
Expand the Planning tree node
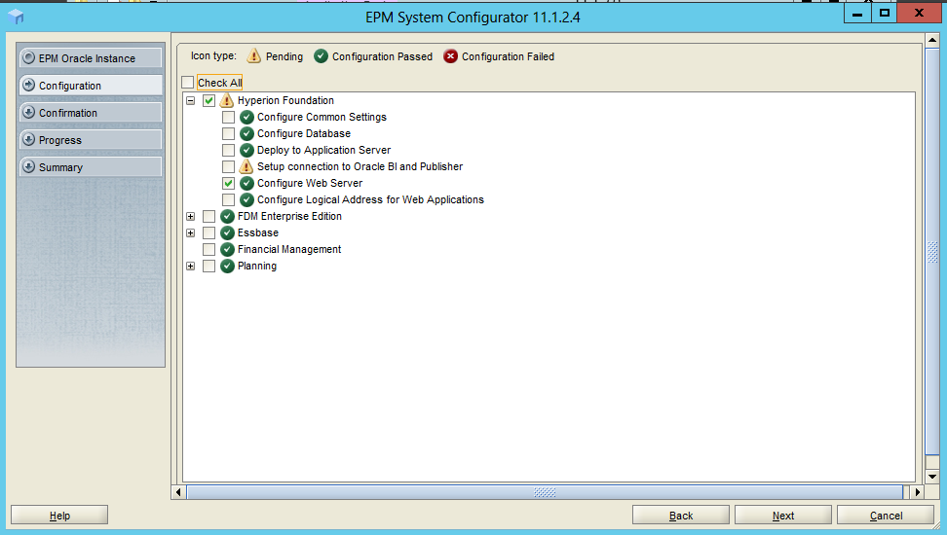(x=190, y=266)
